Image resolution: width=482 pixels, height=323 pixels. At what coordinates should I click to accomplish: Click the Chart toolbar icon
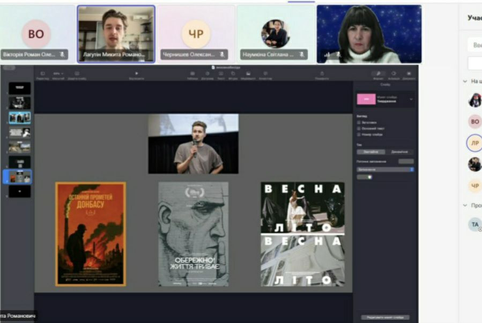click(x=207, y=73)
